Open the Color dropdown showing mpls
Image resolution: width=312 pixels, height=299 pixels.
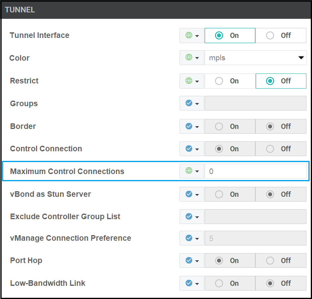tap(255, 58)
